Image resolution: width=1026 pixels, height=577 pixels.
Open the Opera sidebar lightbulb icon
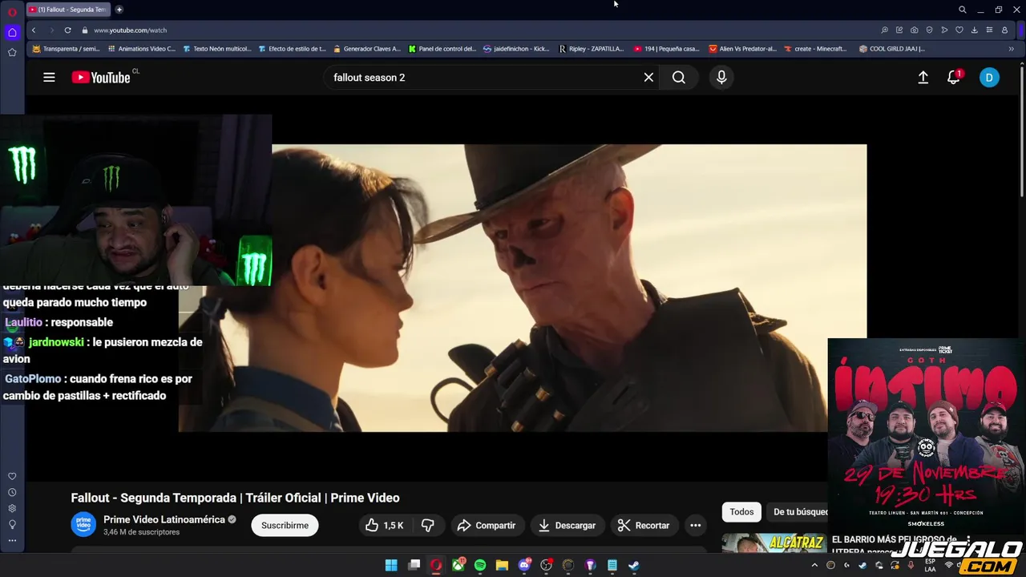click(x=12, y=524)
